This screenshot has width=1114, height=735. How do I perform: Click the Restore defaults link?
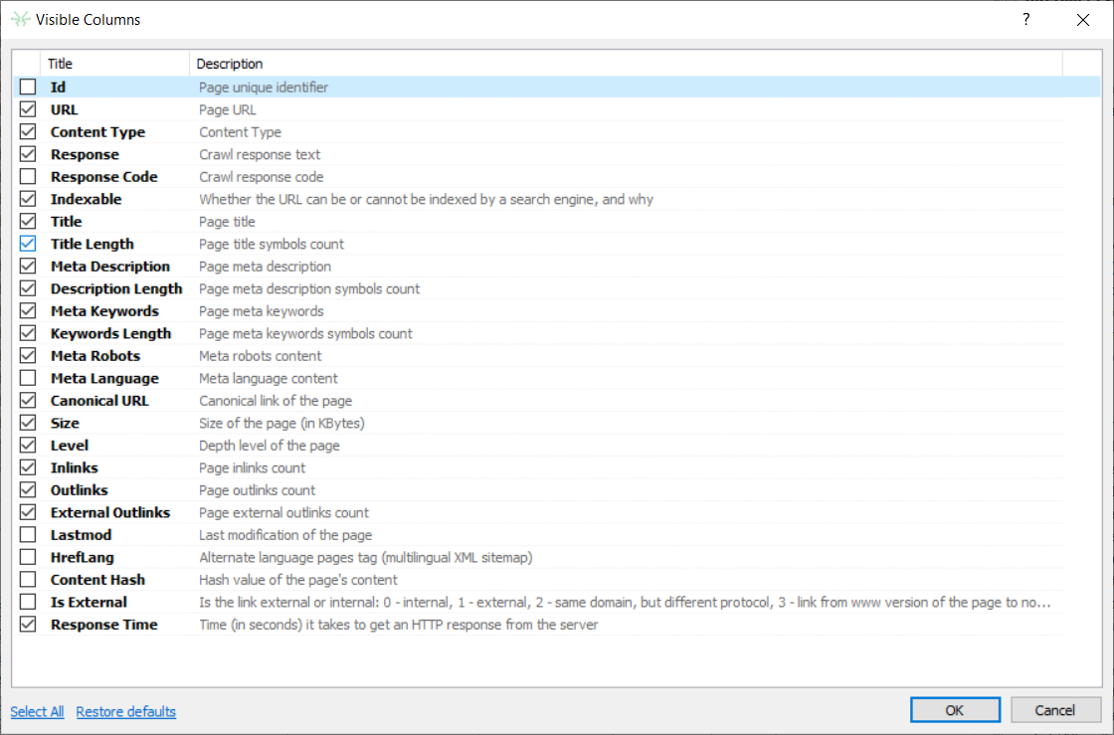tap(126, 711)
